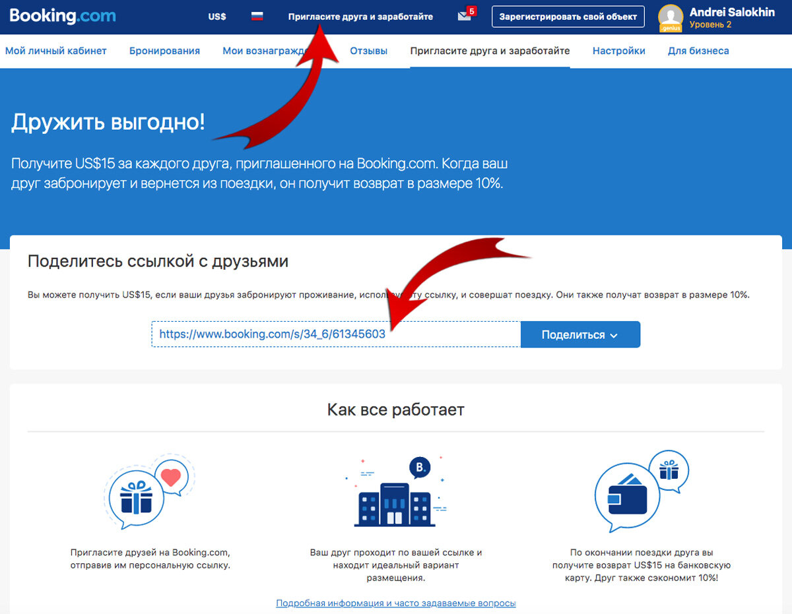This screenshot has width=792, height=614.
Task: Click Поделитесь ссылкой с друзьями heading
Action: point(158,261)
